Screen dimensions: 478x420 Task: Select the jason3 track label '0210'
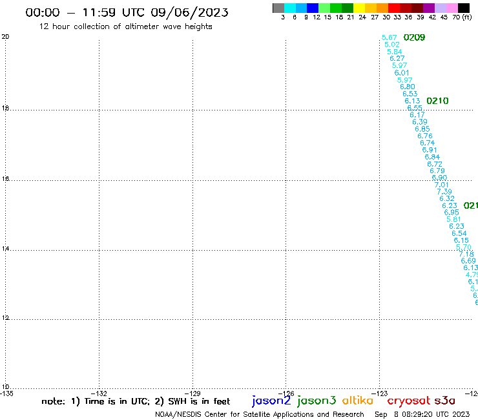click(437, 101)
